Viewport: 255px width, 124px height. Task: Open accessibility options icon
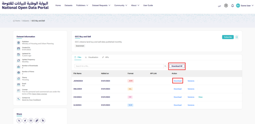[226, 5]
